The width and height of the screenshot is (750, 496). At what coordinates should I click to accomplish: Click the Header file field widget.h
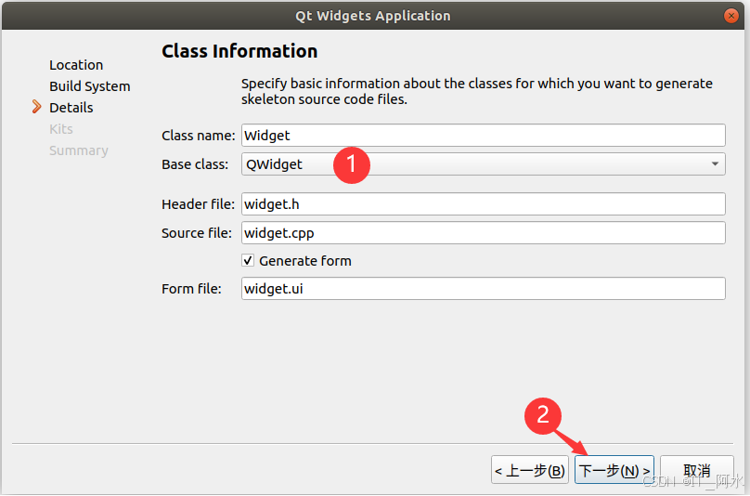point(483,204)
